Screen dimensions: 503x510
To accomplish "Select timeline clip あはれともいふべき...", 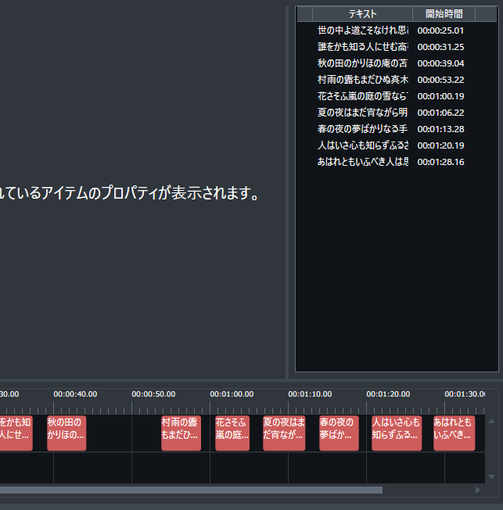I will [454, 433].
